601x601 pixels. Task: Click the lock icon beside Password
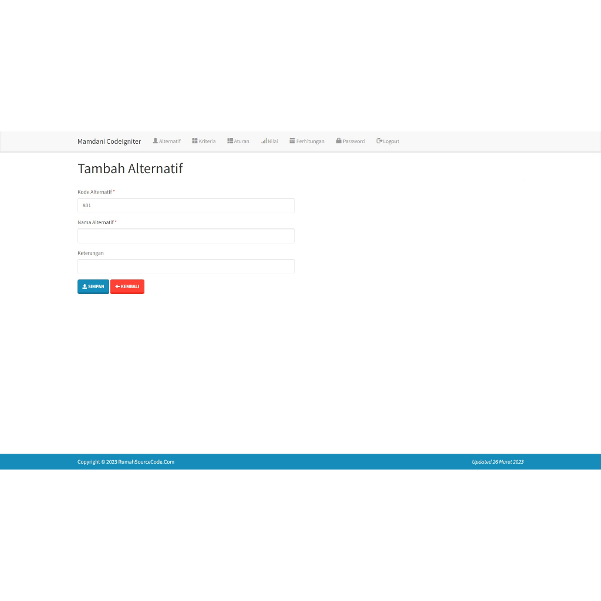point(339,141)
